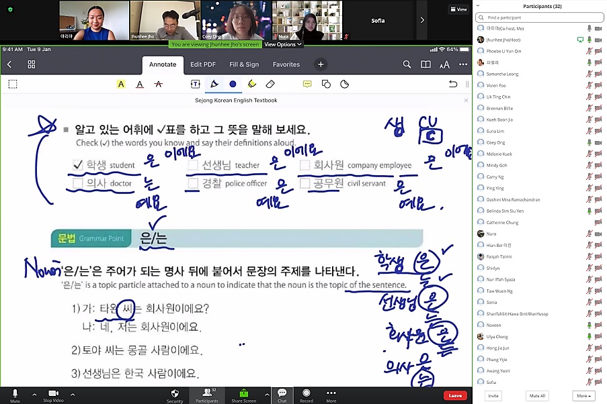Collapse Participants panel with top chevron
This screenshot has height=404, width=607.
pos(478,6)
